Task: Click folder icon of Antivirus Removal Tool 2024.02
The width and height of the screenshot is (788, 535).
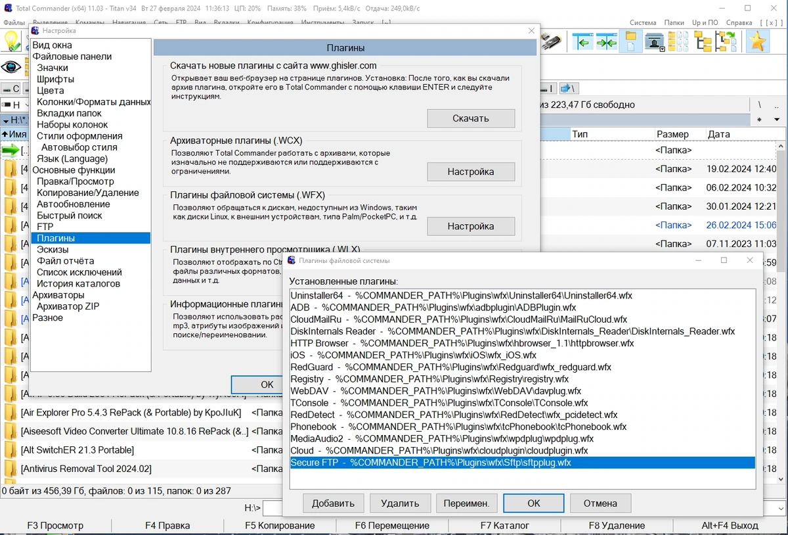Action: (x=11, y=469)
